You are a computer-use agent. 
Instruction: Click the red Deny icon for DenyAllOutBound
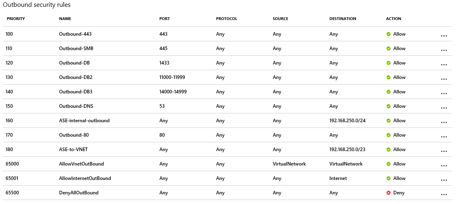click(x=388, y=193)
